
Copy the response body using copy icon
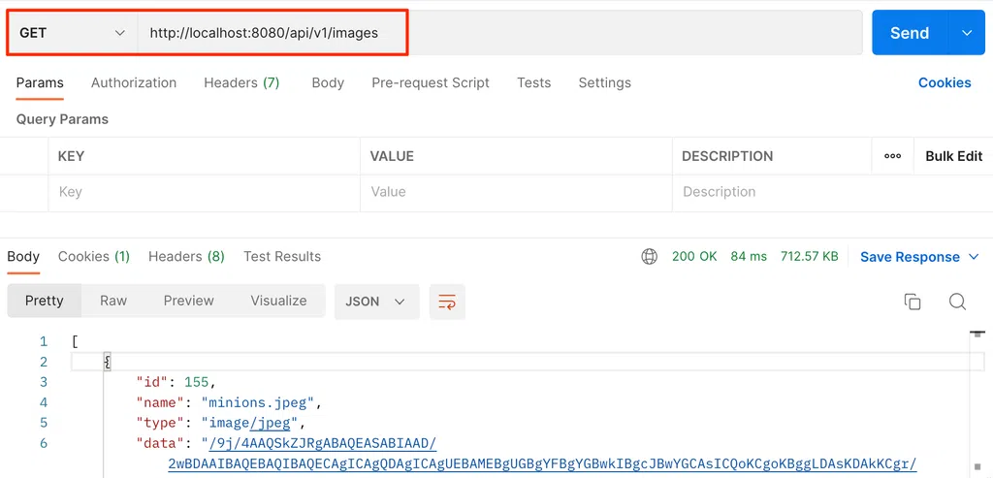click(x=912, y=302)
